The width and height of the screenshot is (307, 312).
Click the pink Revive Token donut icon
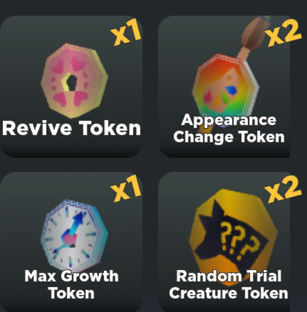pyautogui.click(x=74, y=81)
